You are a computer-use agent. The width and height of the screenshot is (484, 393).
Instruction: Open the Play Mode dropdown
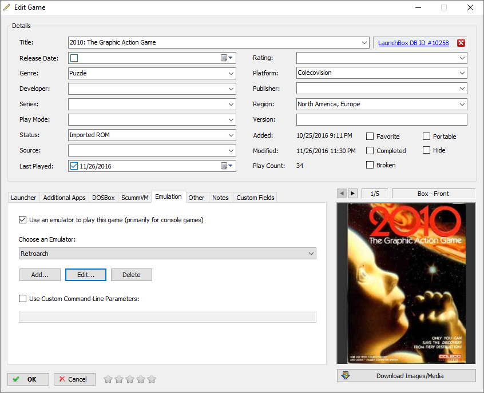coord(231,119)
